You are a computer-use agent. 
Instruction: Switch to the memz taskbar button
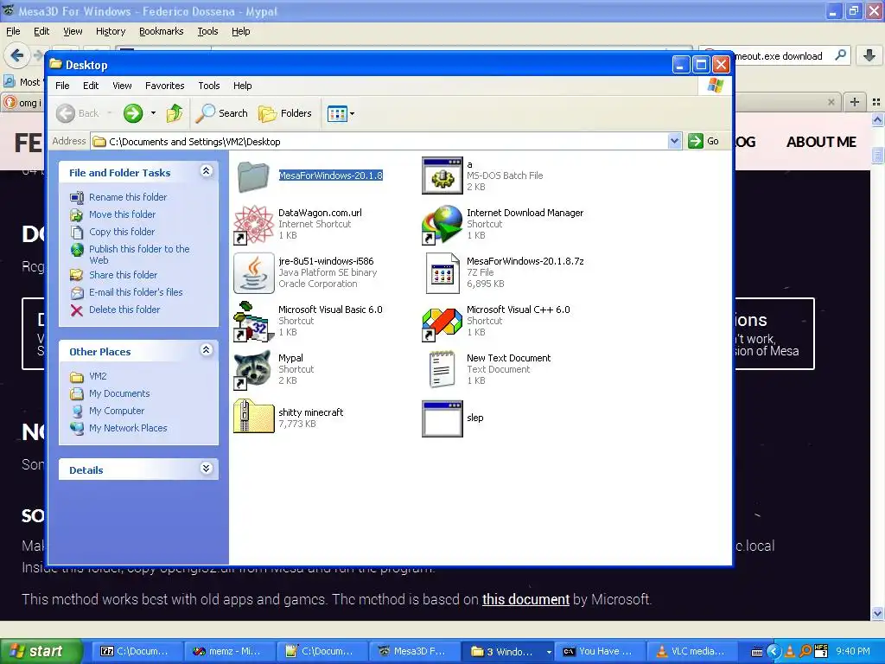click(x=230, y=651)
